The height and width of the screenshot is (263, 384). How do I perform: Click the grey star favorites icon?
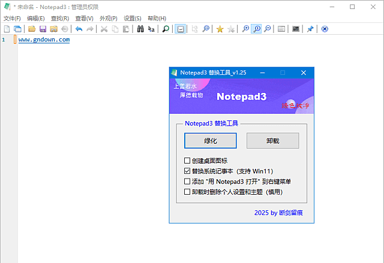pos(231,29)
